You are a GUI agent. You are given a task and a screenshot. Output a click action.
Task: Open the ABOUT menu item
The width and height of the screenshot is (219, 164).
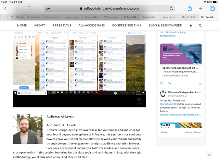click(x=40, y=25)
